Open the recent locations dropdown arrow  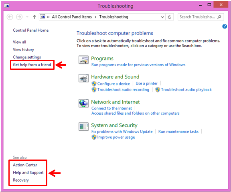coord(27,17)
